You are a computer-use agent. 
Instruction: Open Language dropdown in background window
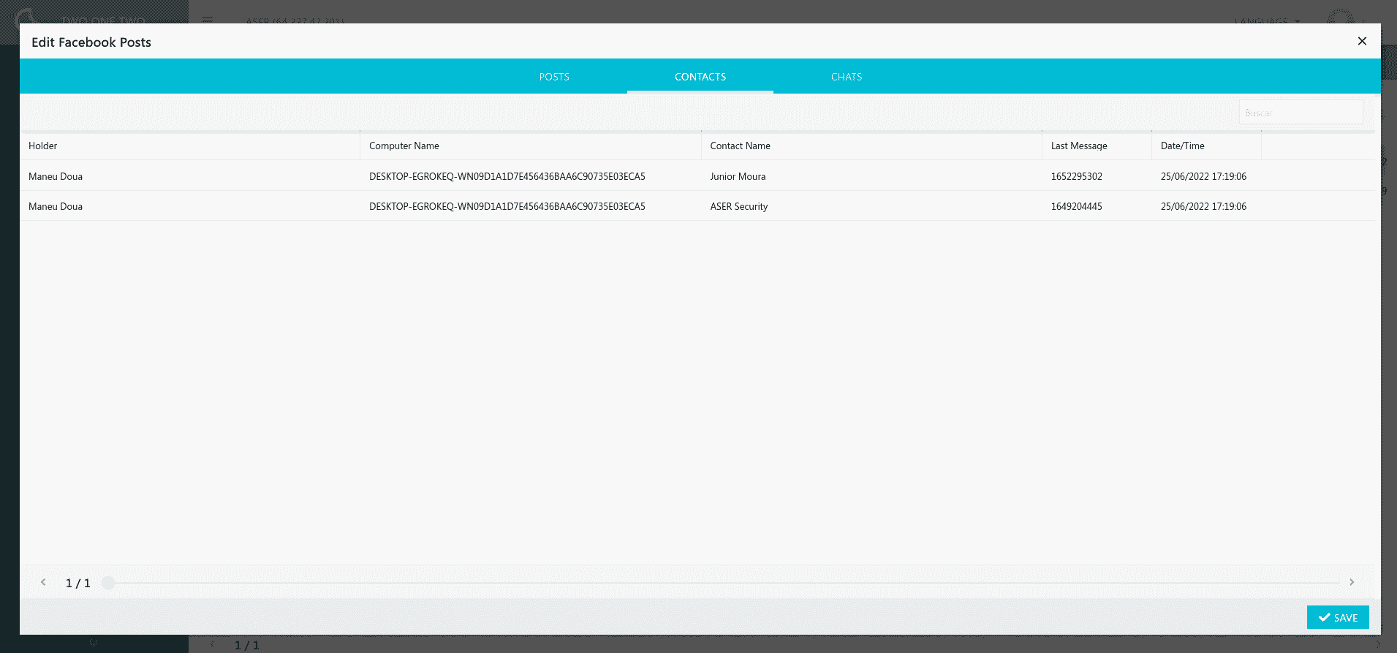(1267, 20)
